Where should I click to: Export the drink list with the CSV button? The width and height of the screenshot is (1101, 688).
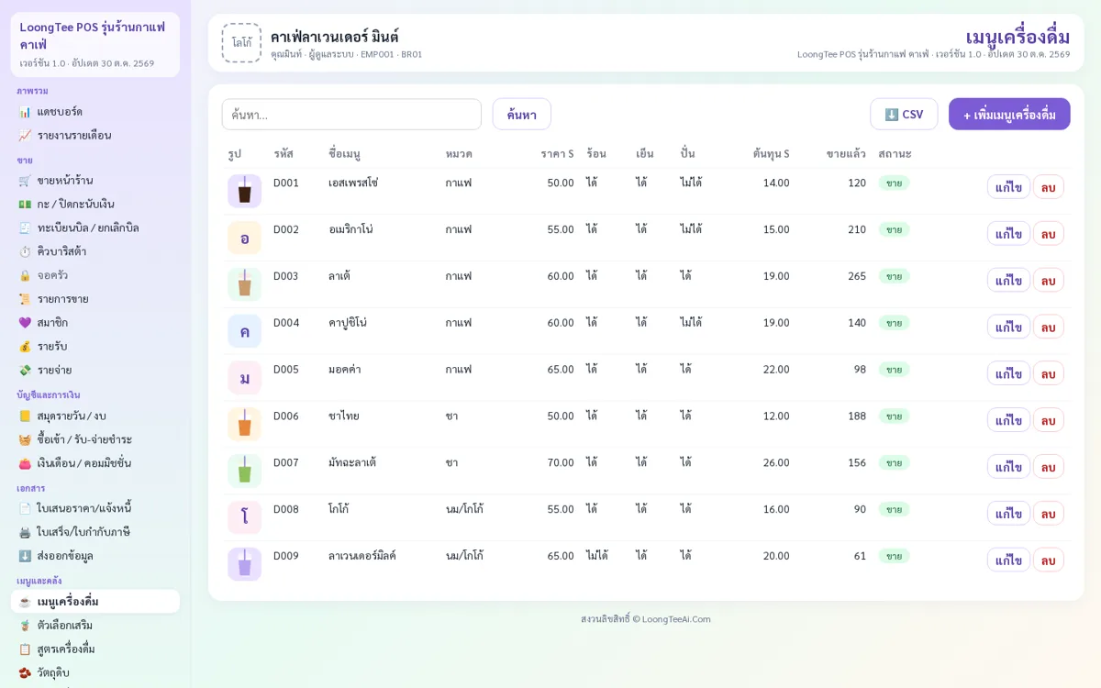click(904, 115)
